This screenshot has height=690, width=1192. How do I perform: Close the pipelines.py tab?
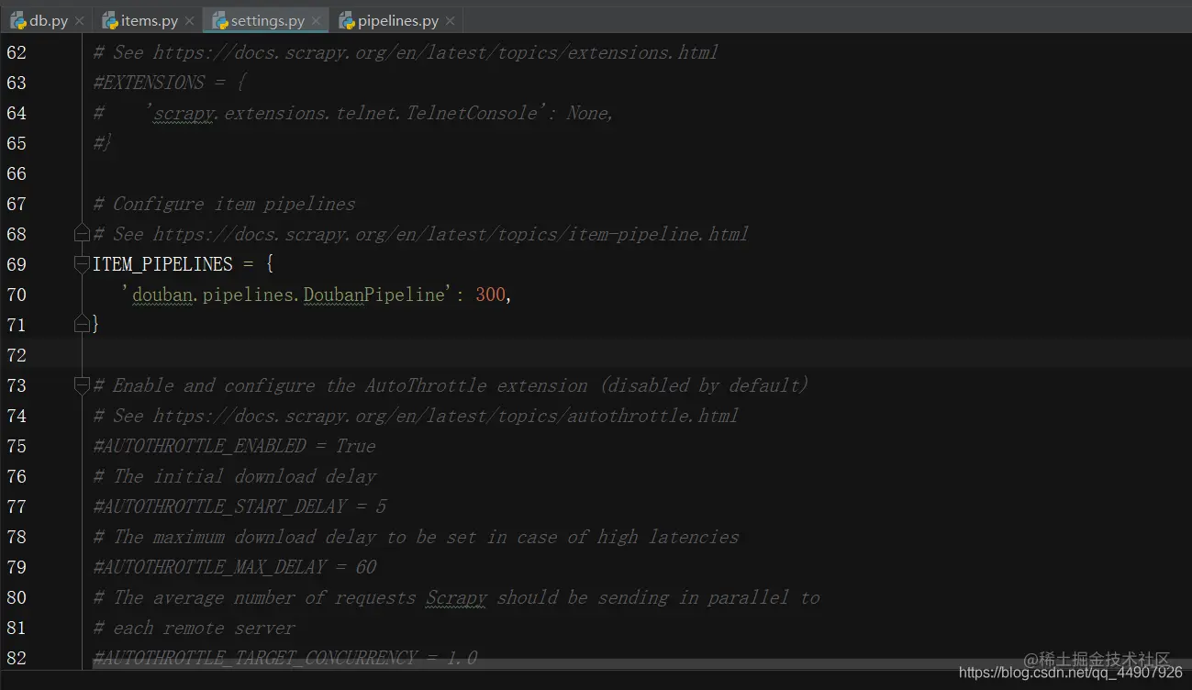point(450,21)
